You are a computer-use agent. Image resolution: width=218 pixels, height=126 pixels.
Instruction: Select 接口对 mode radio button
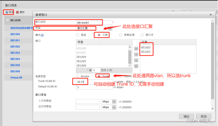[x=142, y=35]
